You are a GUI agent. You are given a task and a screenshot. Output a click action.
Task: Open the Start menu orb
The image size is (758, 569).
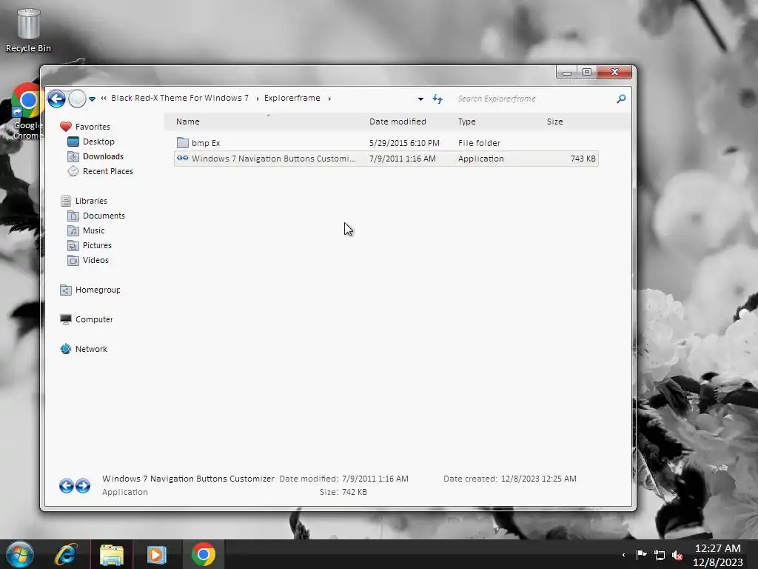pos(19,554)
